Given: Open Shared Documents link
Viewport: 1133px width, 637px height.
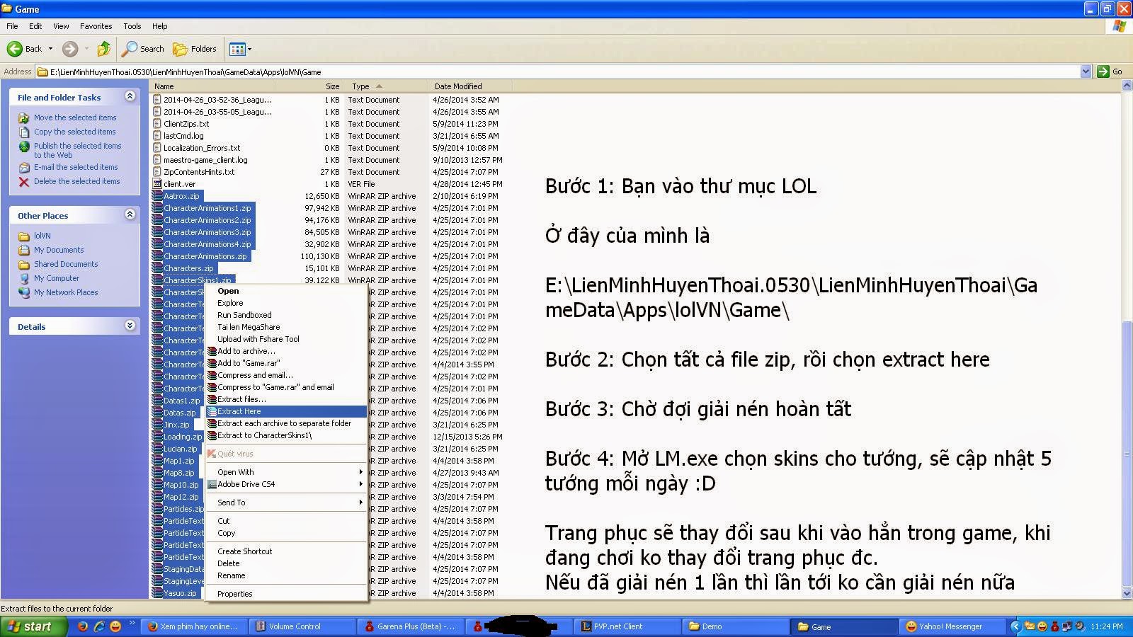Looking at the screenshot, I should click(66, 264).
